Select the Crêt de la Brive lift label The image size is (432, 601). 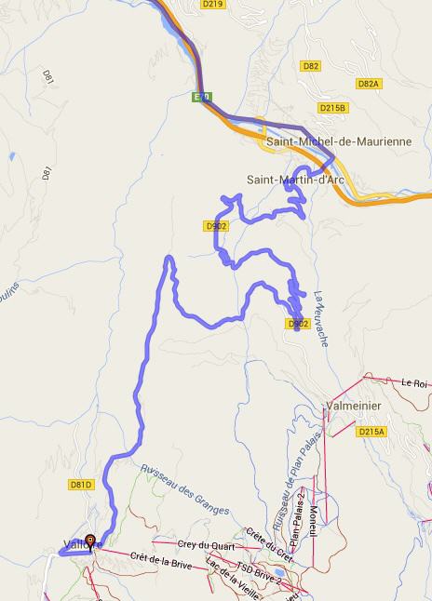click(161, 561)
